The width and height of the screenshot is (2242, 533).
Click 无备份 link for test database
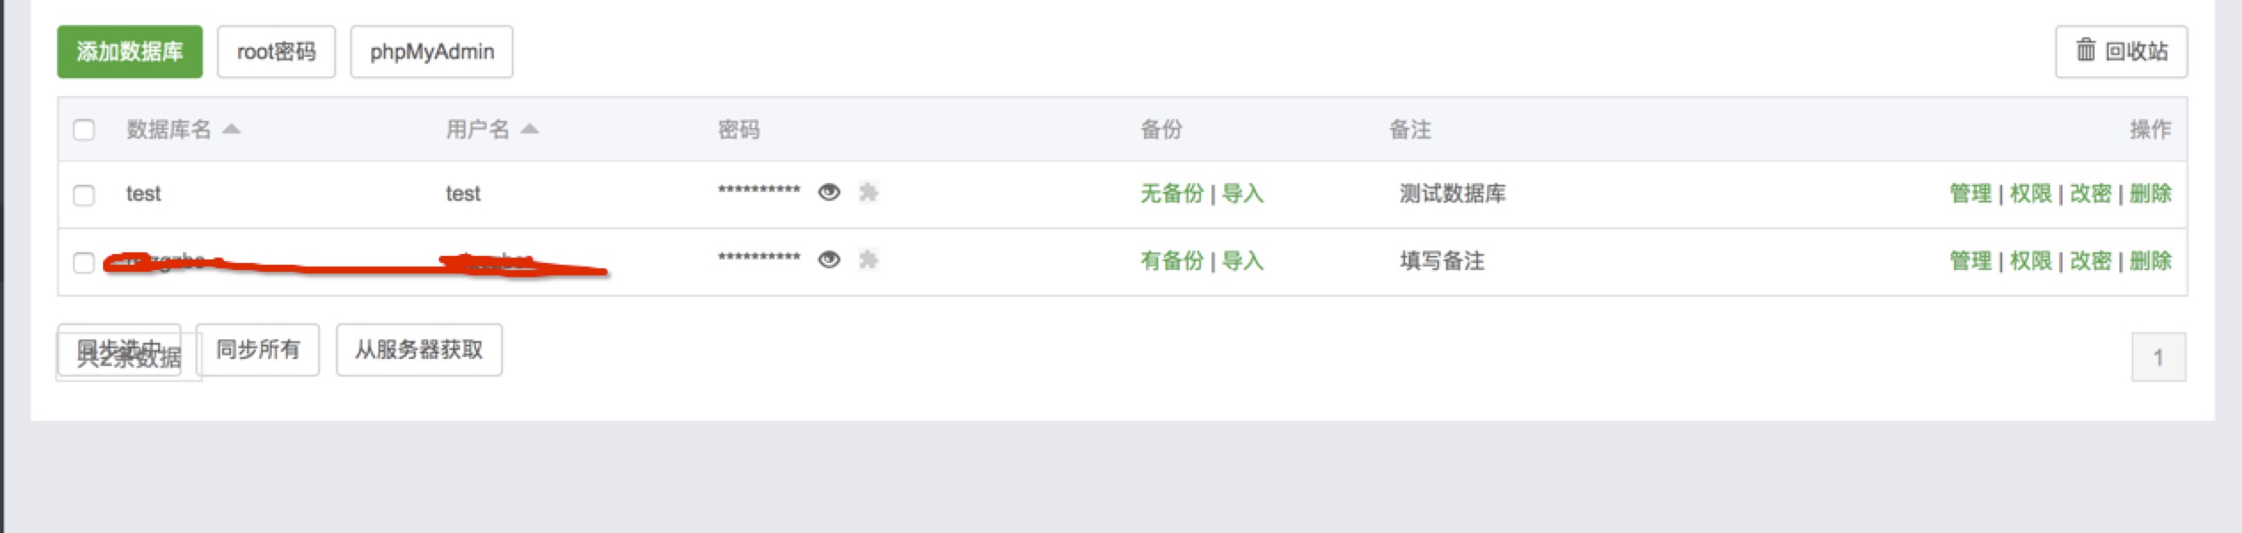[x=1172, y=194]
